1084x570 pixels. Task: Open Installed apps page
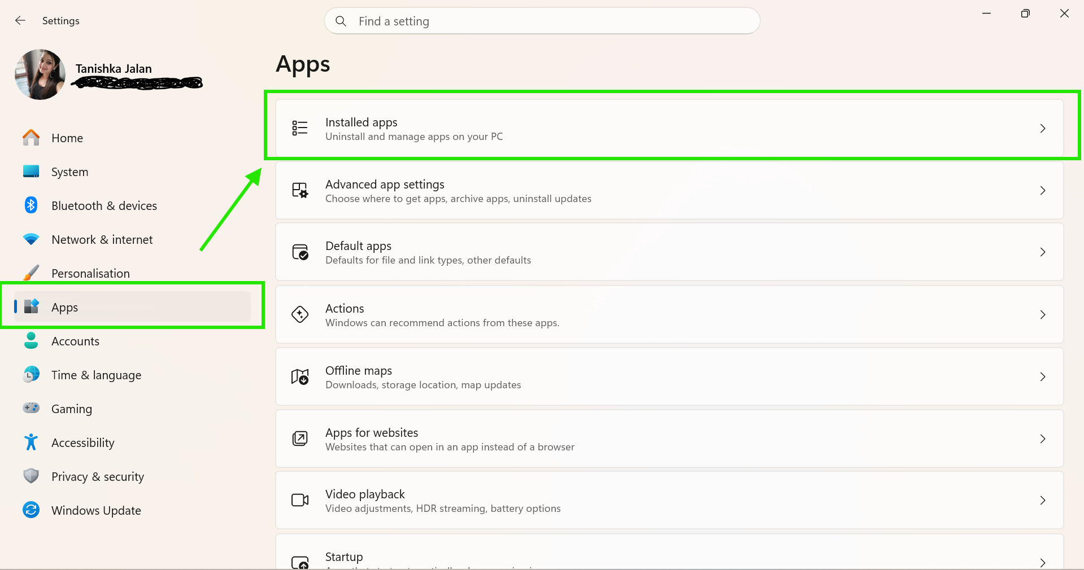669,129
